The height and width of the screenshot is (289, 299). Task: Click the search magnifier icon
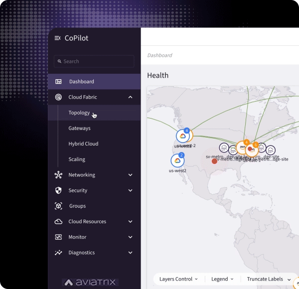59,61
